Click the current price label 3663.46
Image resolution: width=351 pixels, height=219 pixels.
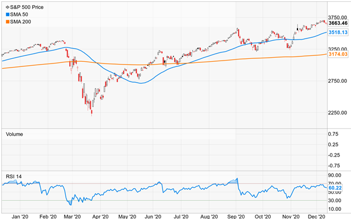(338, 23)
